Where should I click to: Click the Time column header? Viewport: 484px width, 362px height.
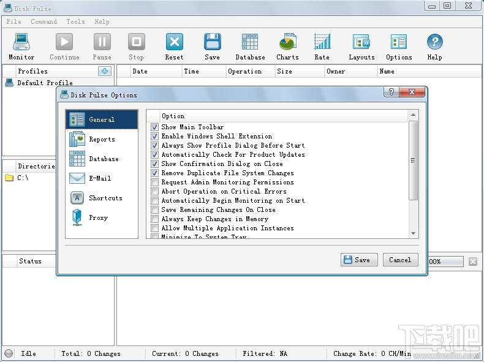pyautogui.click(x=204, y=71)
